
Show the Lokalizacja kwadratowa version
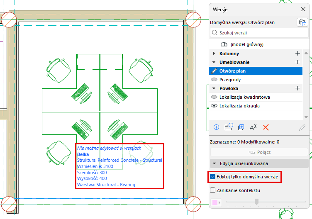pyautogui.click(x=214, y=97)
